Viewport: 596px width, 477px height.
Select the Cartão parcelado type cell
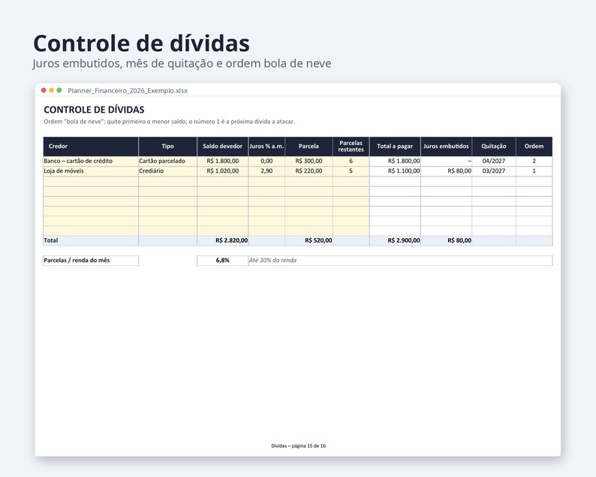click(167, 162)
